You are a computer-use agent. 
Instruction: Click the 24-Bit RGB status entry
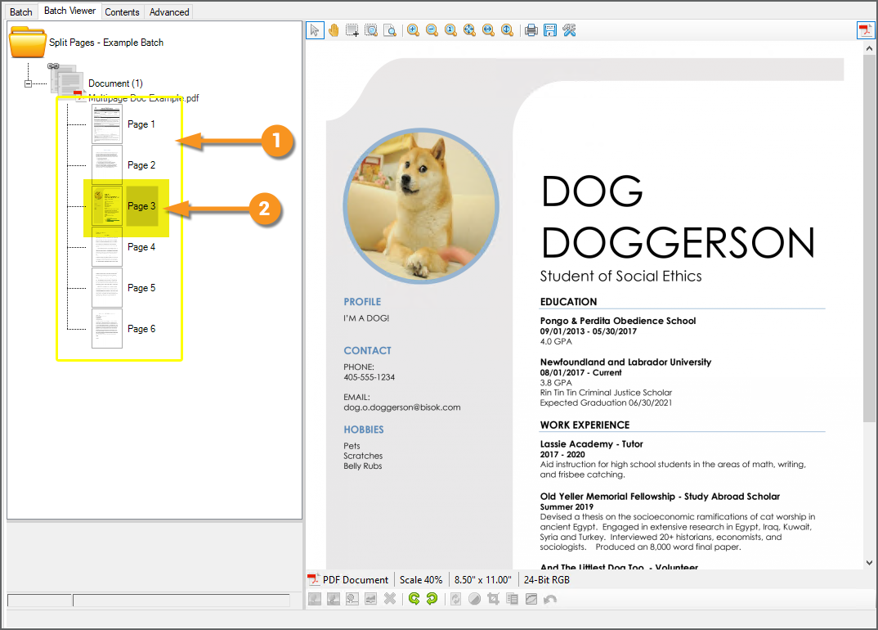(547, 580)
